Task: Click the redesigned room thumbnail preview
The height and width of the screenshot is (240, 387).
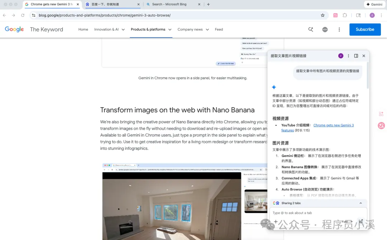Action: point(256,201)
